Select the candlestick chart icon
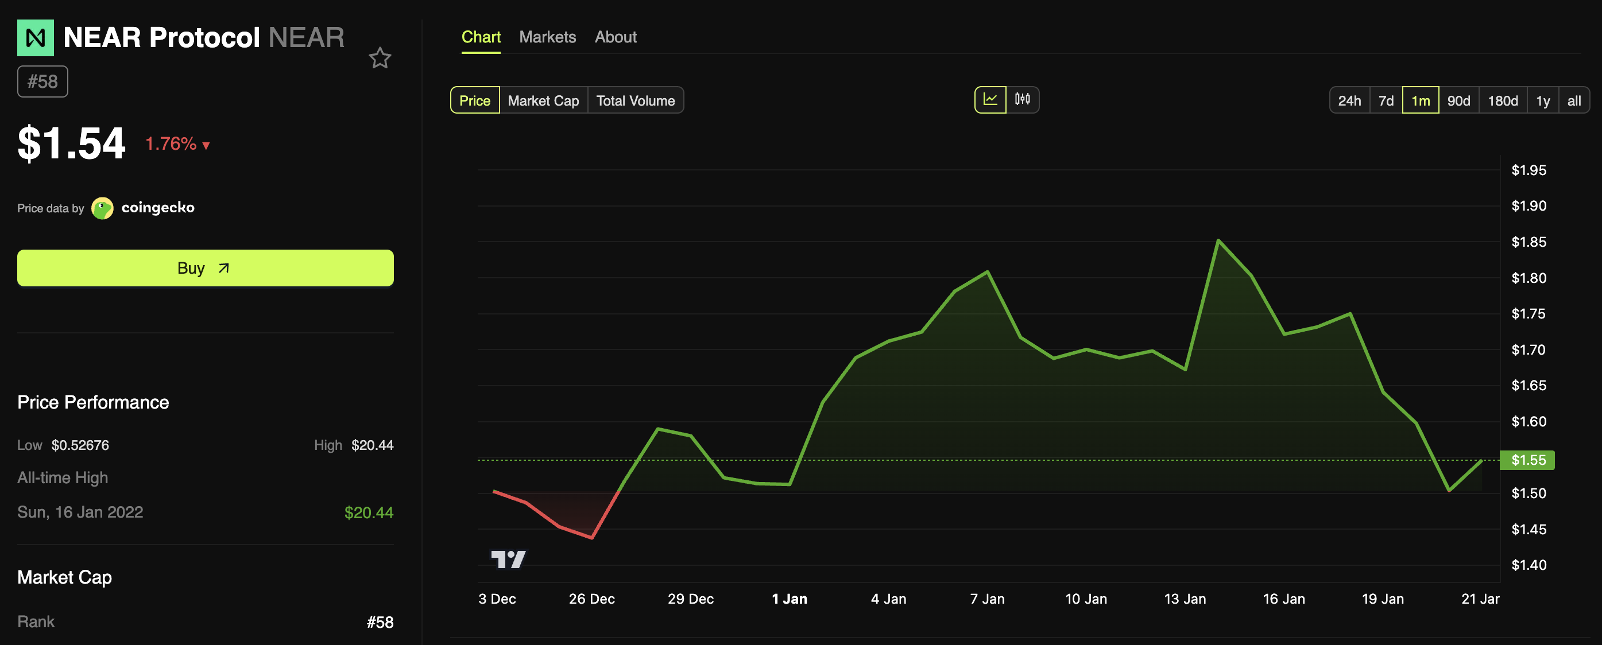This screenshot has width=1602, height=645. click(1023, 99)
